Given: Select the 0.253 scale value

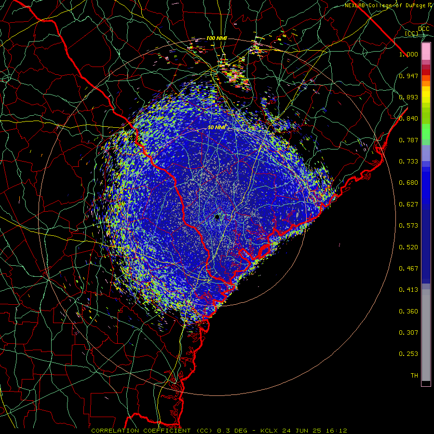Looking at the screenshot, I should 408,354.
